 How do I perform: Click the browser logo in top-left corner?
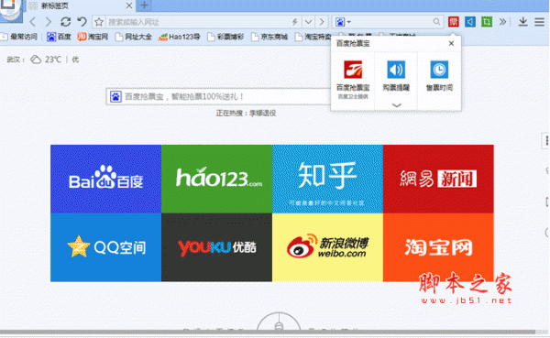(10, 10)
